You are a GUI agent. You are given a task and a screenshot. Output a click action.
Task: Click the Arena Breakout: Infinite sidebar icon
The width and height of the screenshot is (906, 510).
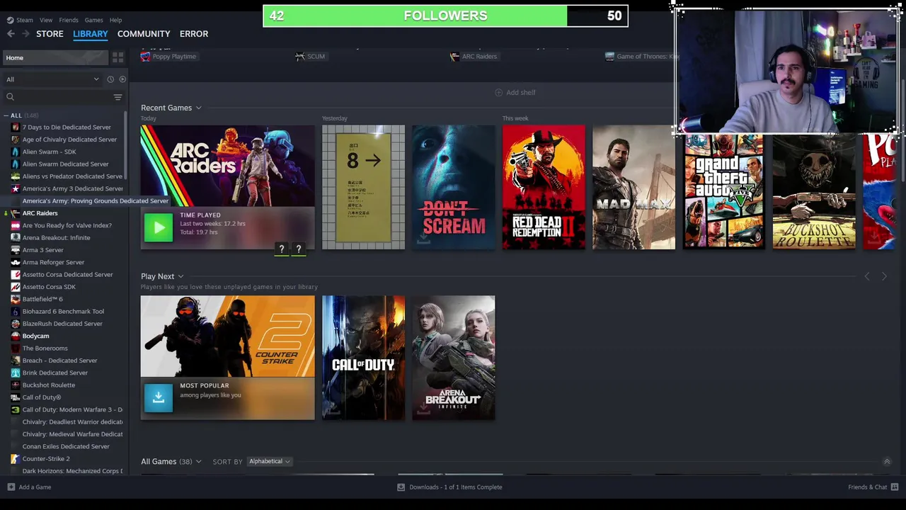point(16,238)
